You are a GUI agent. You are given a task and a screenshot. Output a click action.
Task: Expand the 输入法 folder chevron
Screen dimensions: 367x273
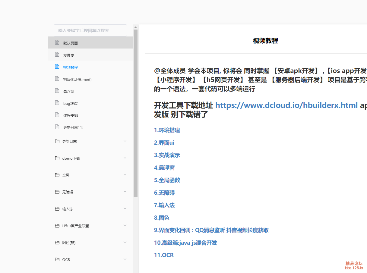coord(125,209)
